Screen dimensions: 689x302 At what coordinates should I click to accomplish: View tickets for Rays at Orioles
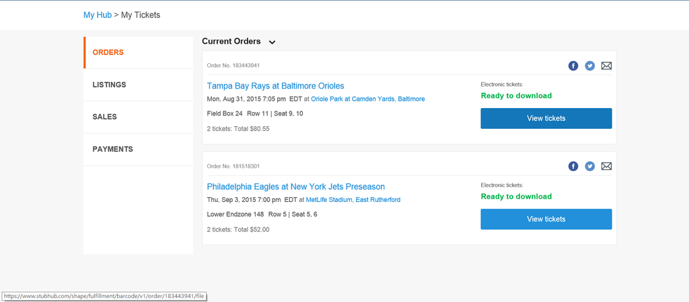[x=546, y=118]
